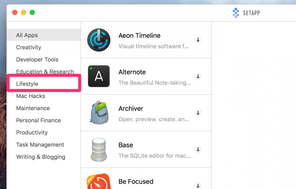Image resolution: width=296 pixels, height=189 pixels.
Task: Click the Be Focused timer icon
Action: click(x=99, y=182)
